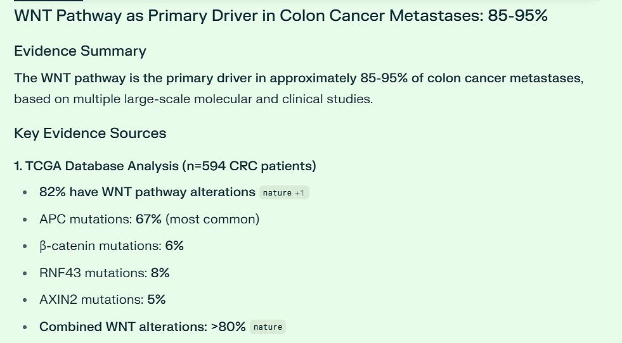Click the '(most common)' text after 67%
The image size is (622, 343).
[x=212, y=219]
